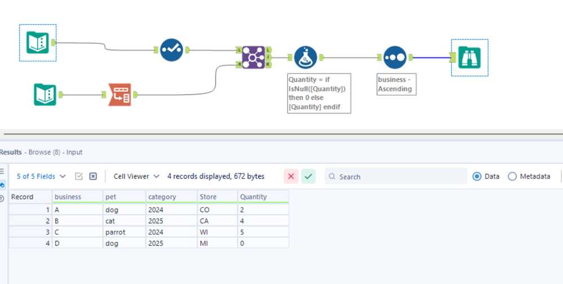The height and width of the screenshot is (284, 563).
Task: Click the Join tool's R output anchor
Action: (x=269, y=65)
